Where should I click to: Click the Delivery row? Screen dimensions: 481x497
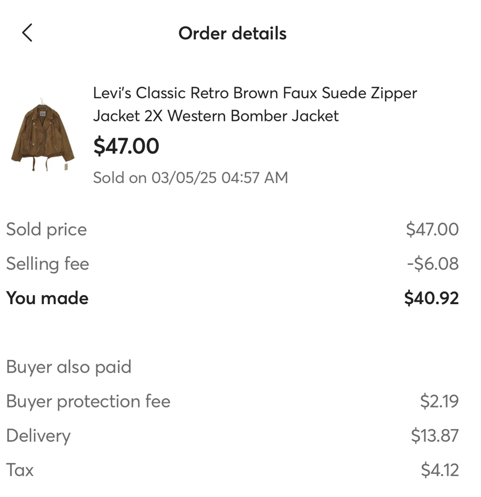point(38,436)
